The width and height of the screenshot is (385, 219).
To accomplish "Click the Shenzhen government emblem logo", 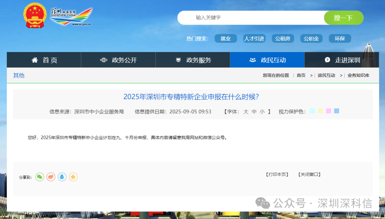I will coord(35,15).
